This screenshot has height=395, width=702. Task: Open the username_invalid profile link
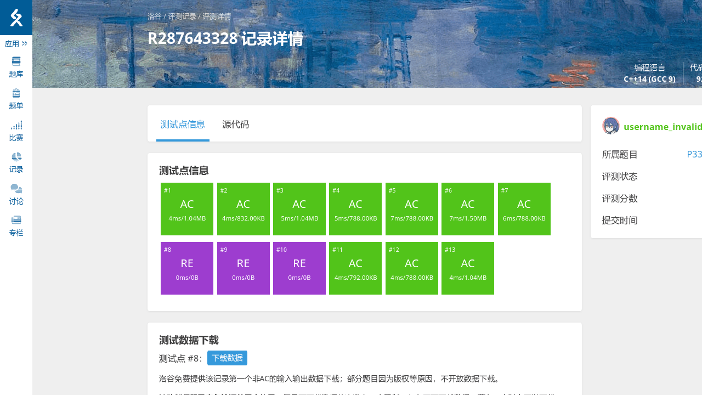pos(663,127)
